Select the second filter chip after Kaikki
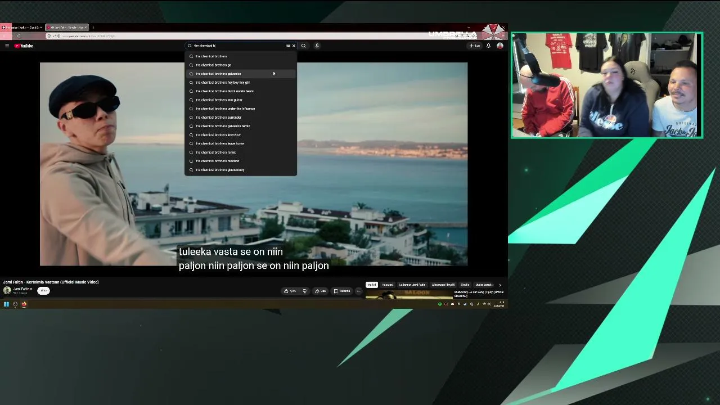720x405 pixels. coord(388,285)
